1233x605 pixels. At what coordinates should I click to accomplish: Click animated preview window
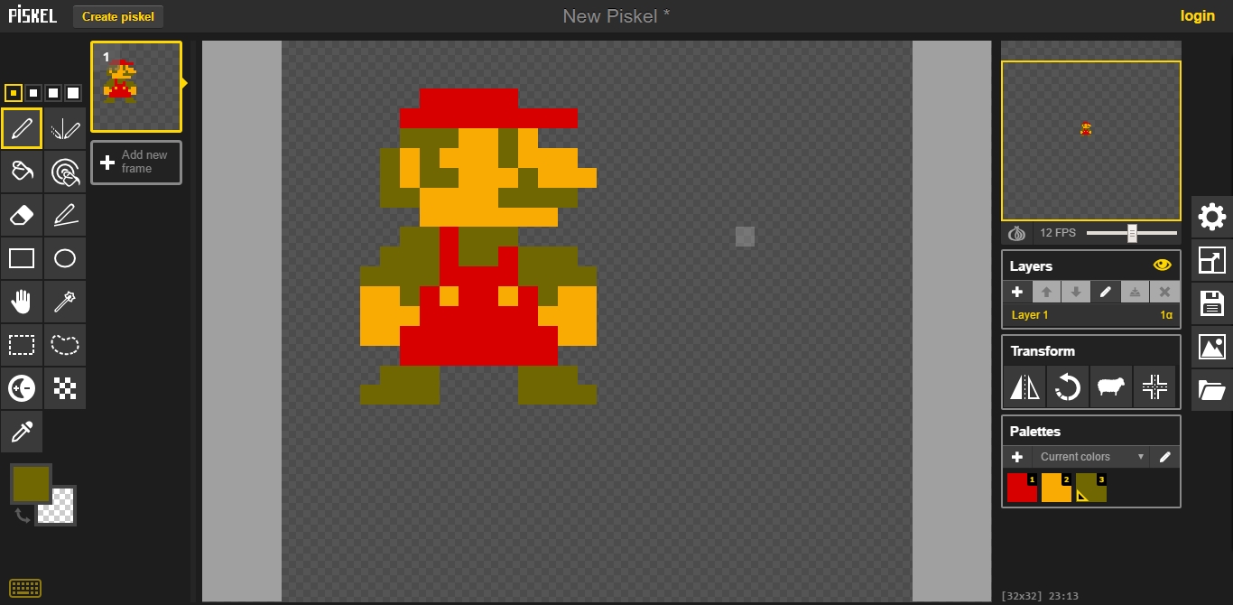(x=1091, y=141)
